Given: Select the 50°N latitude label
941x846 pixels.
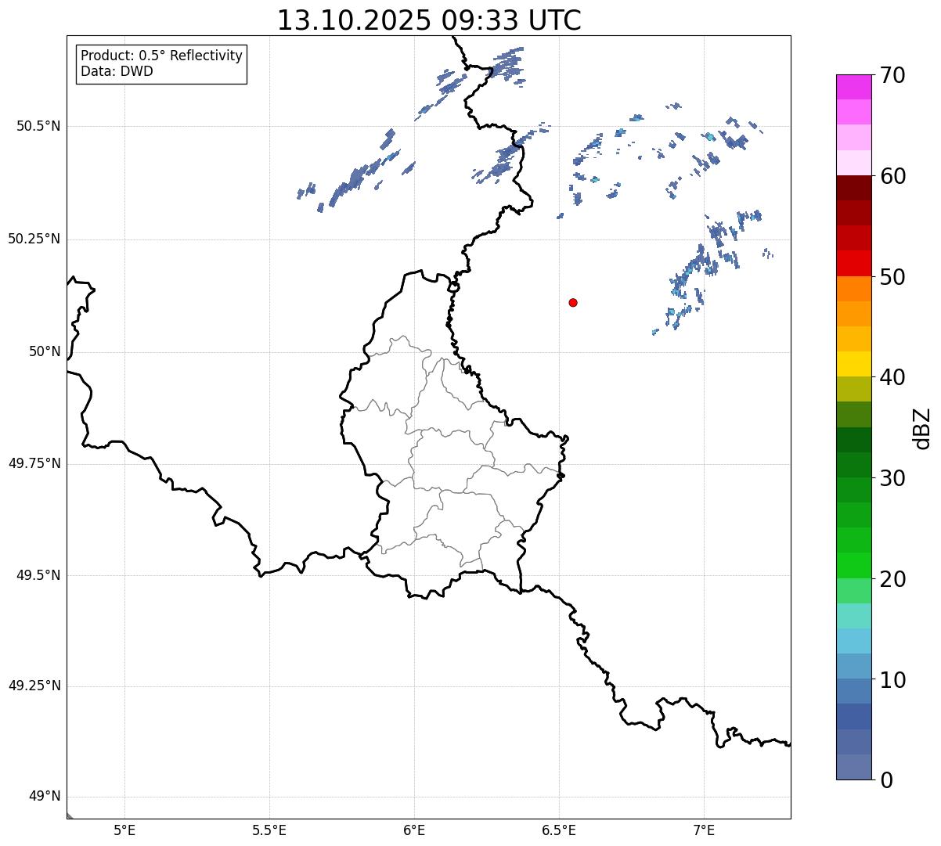Looking at the screenshot, I should click(45, 351).
